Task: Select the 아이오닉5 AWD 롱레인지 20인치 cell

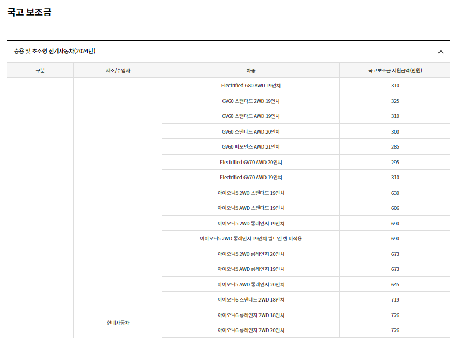Action: point(251,285)
